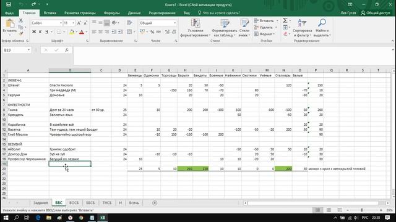Viewport: 396px width, 222px height.
Task: Open Форматировать как таблицу gallery
Action: (x=224, y=28)
